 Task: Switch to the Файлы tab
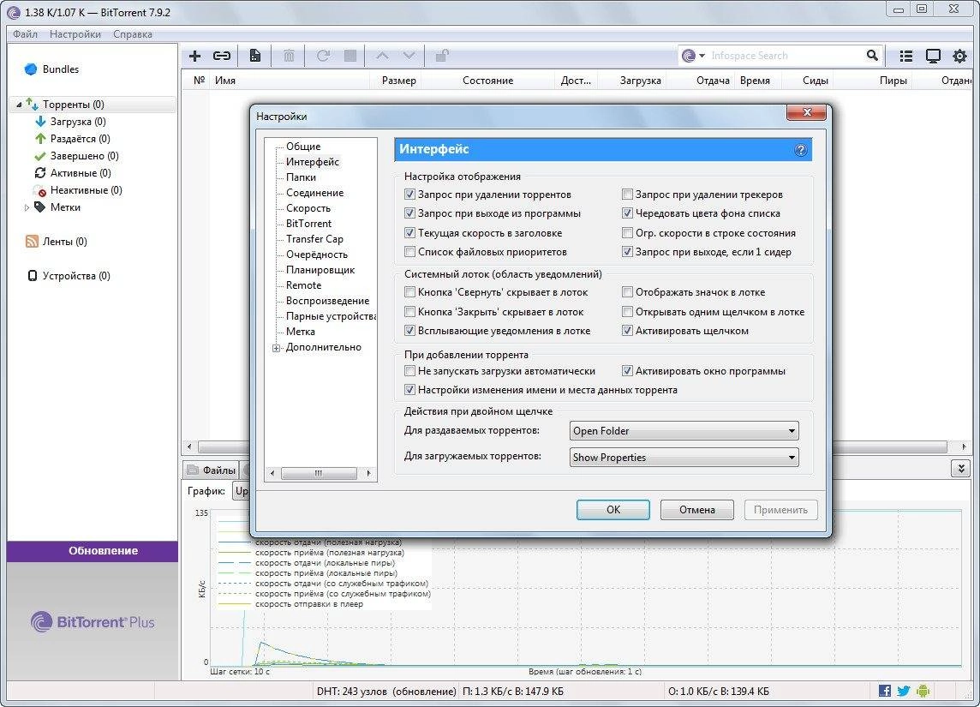pyautogui.click(x=212, y=470)
